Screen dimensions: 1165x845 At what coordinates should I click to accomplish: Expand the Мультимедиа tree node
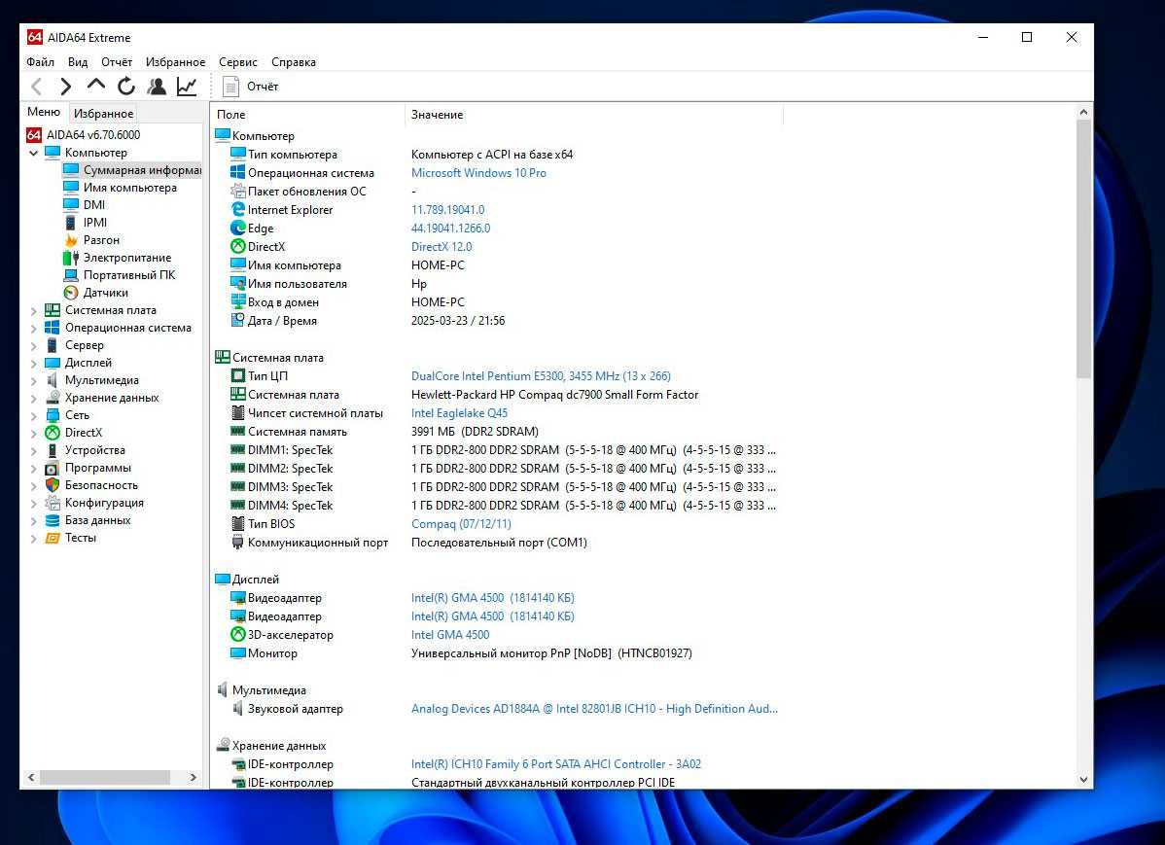(x=33, y=380)
